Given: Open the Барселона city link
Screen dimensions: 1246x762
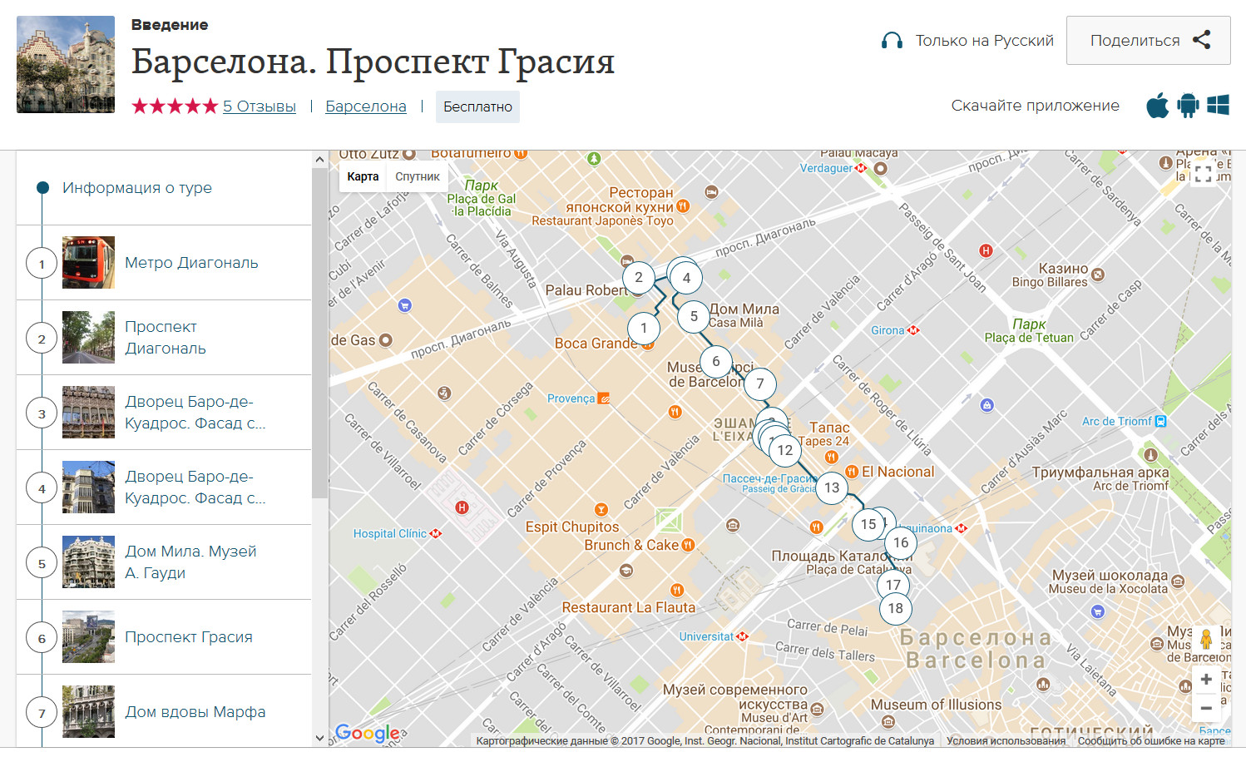Looking at the screenshot, I should click(365, 106).
